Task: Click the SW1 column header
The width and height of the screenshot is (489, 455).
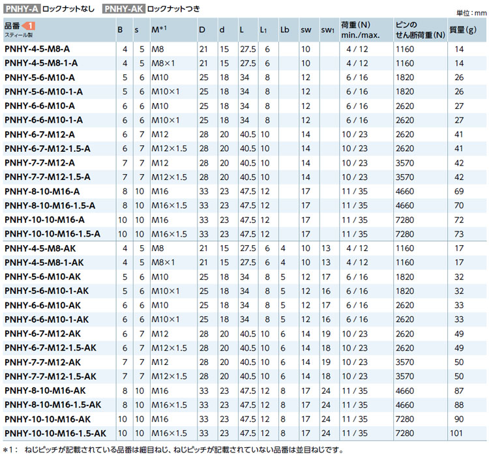Action: pos(327,29)
